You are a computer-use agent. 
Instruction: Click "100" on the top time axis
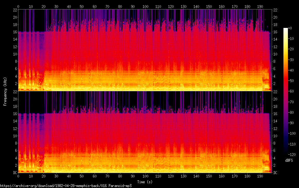tap(145, 6)
